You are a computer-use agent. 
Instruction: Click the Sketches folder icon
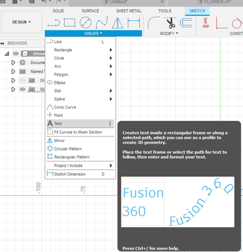click(x=32, y=89)
